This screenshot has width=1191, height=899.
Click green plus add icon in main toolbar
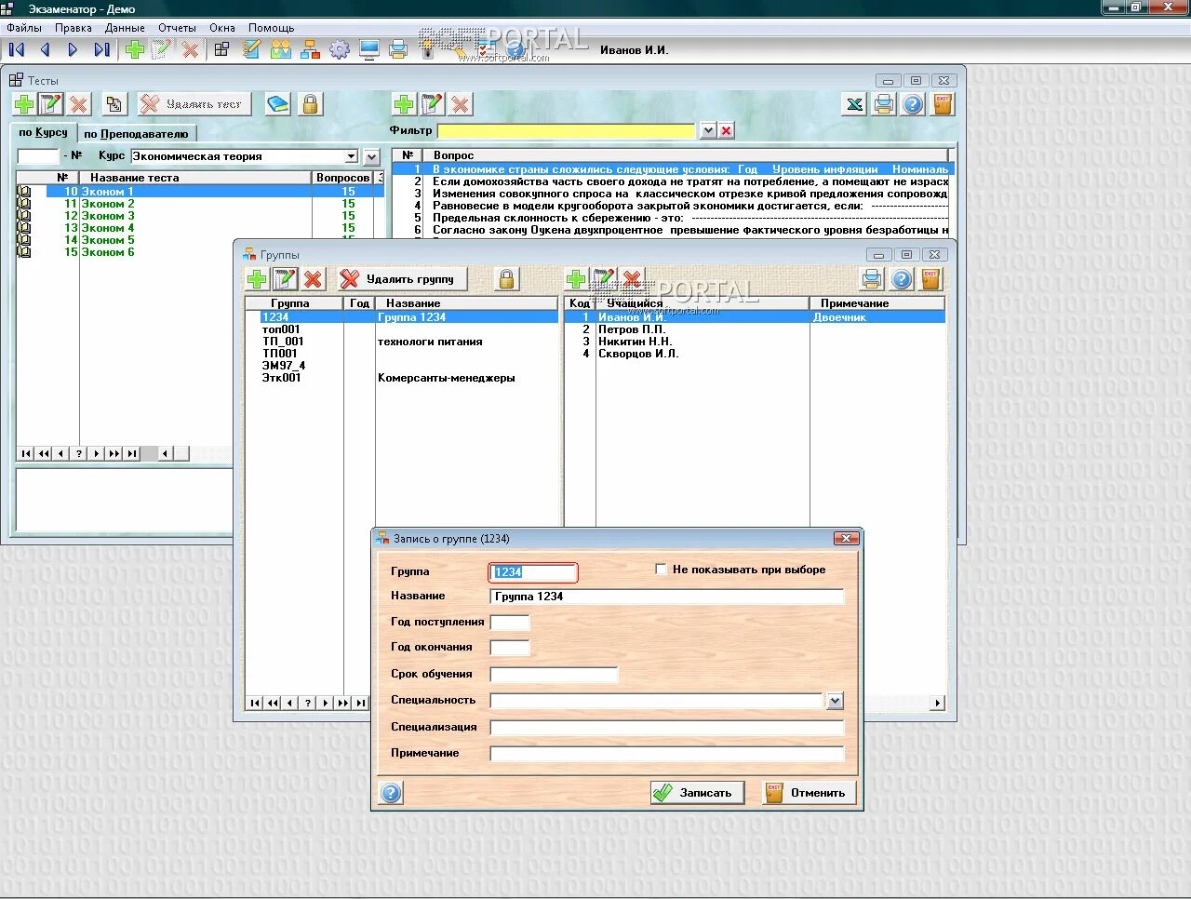pyautogui.click(x=135, y=49)
